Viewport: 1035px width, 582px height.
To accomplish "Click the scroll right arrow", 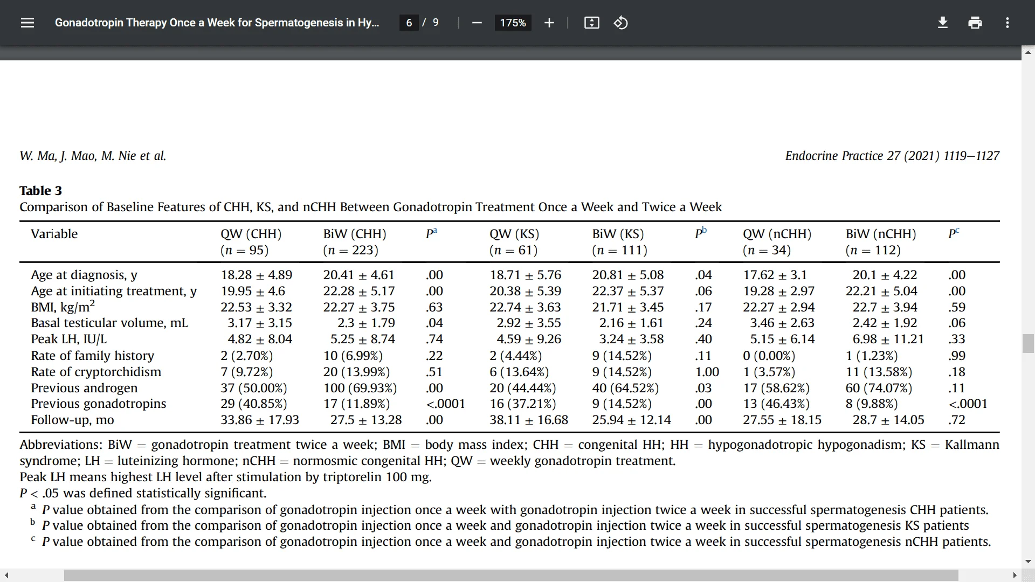I will pyautogui.click(x=1015, y=576).
